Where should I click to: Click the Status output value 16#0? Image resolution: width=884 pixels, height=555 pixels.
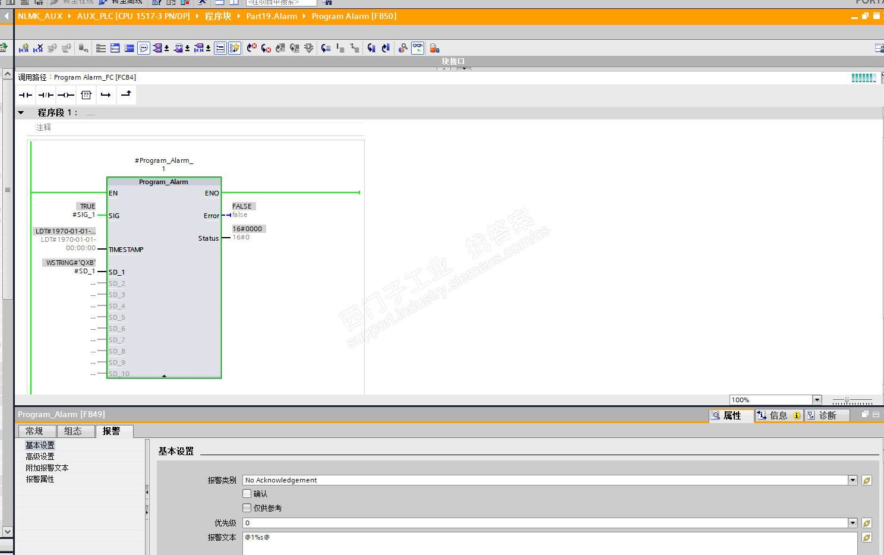point(241,237)
